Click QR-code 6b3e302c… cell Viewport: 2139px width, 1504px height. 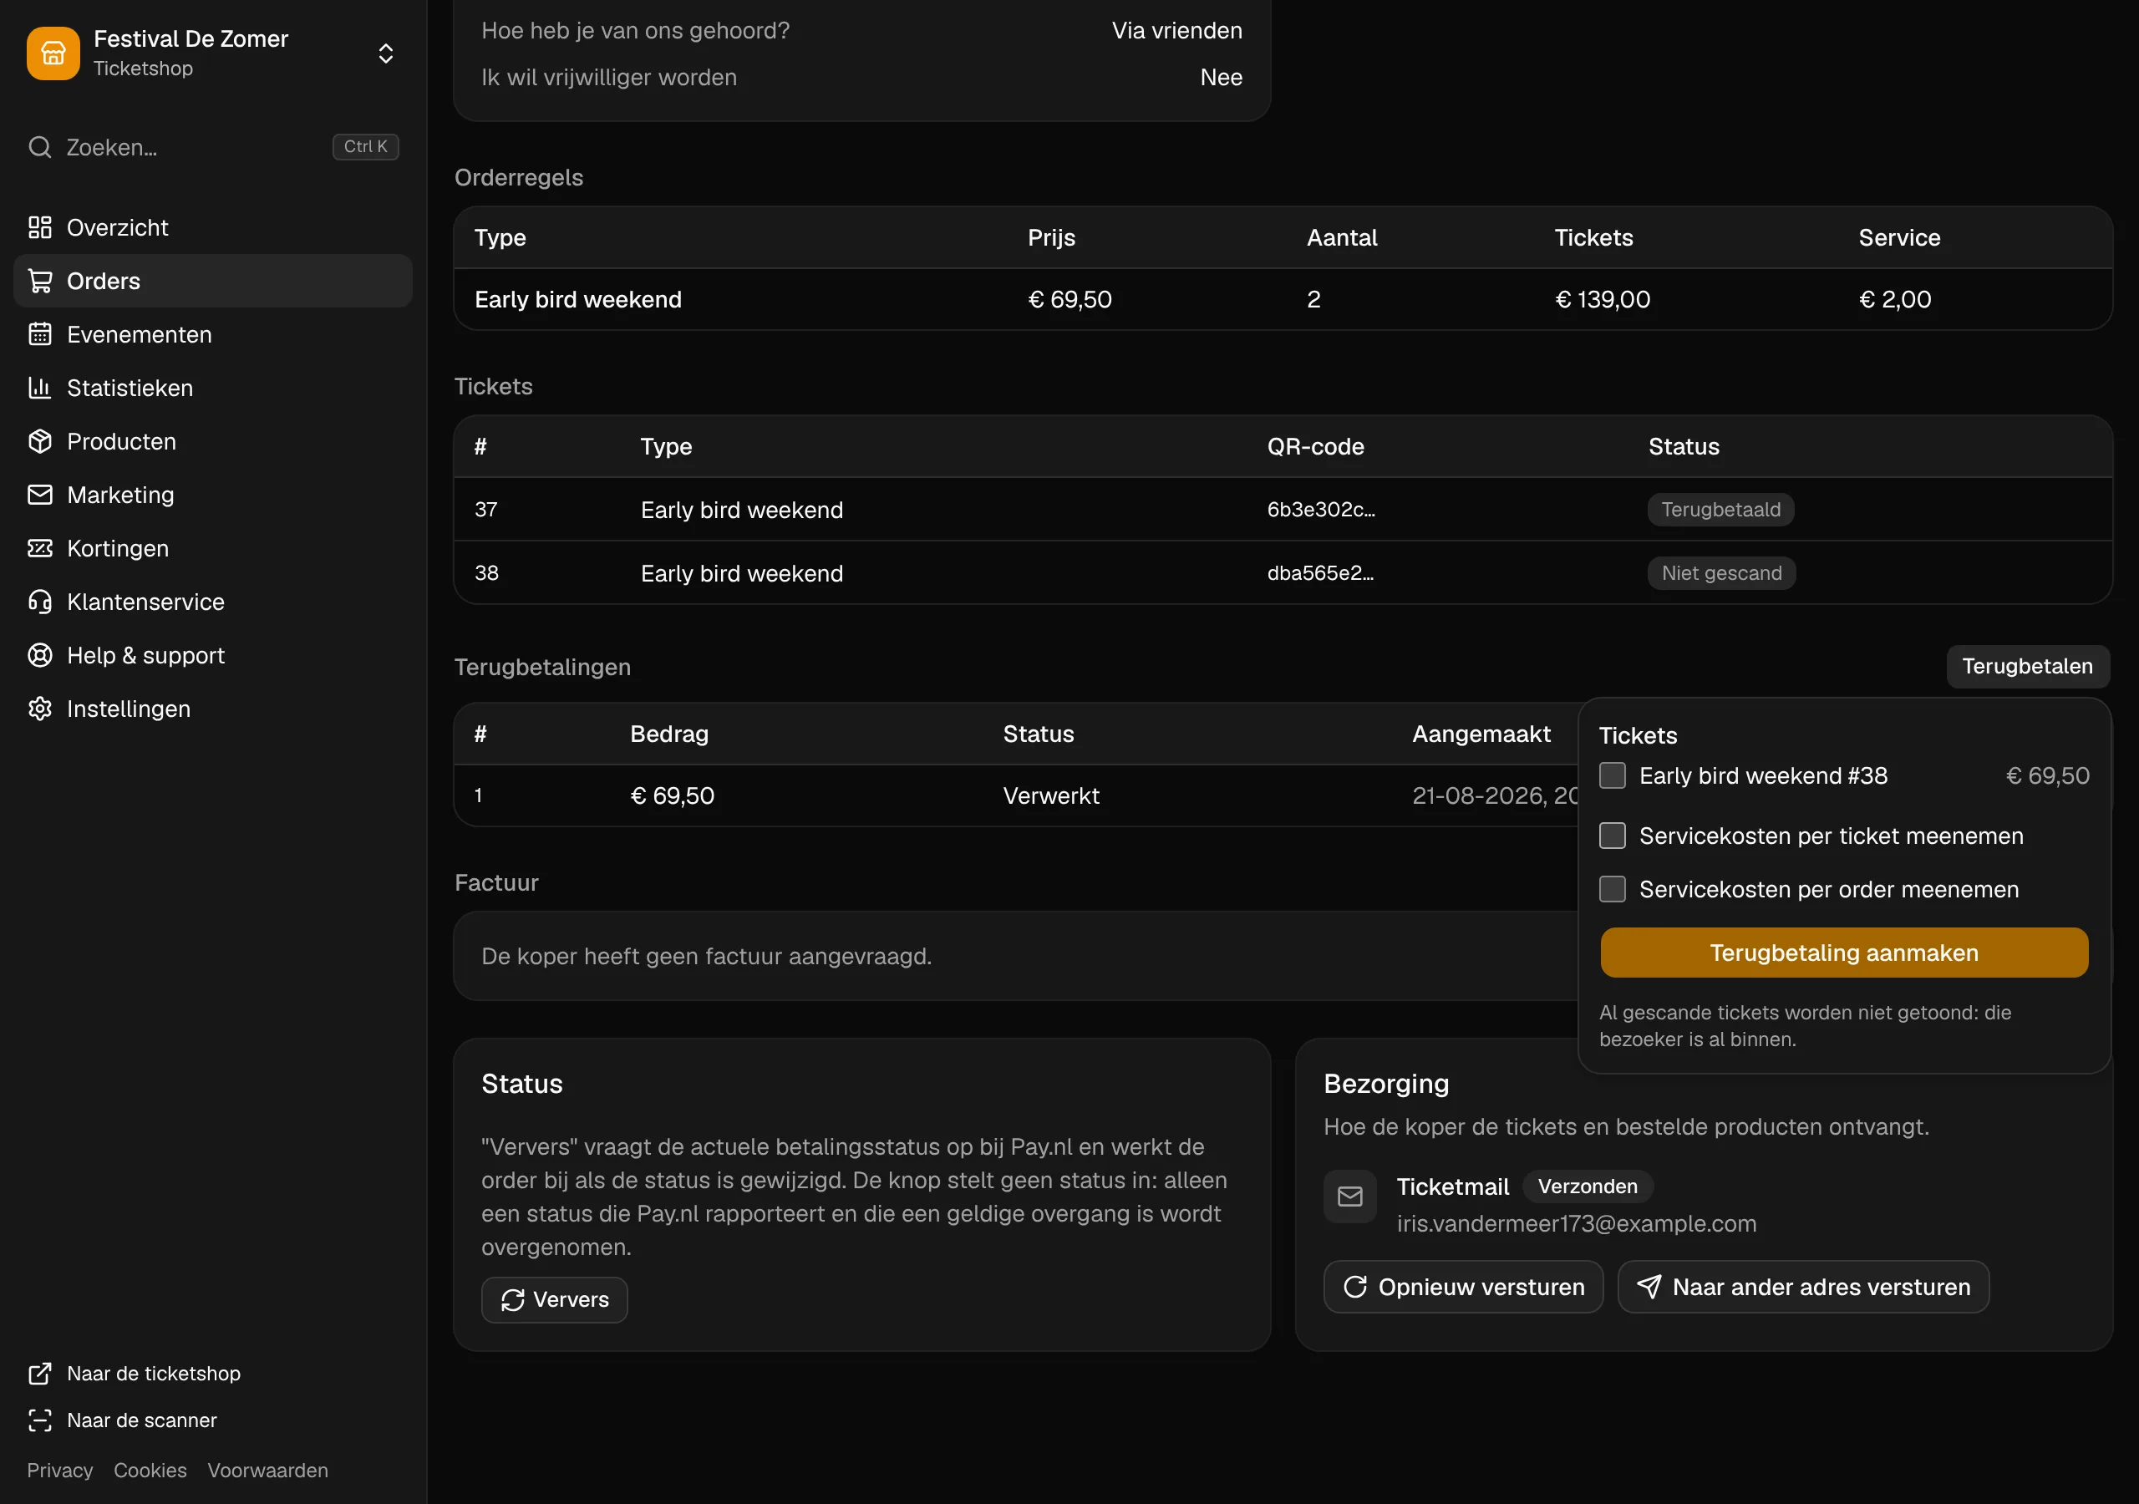[x=1321, y=510]
